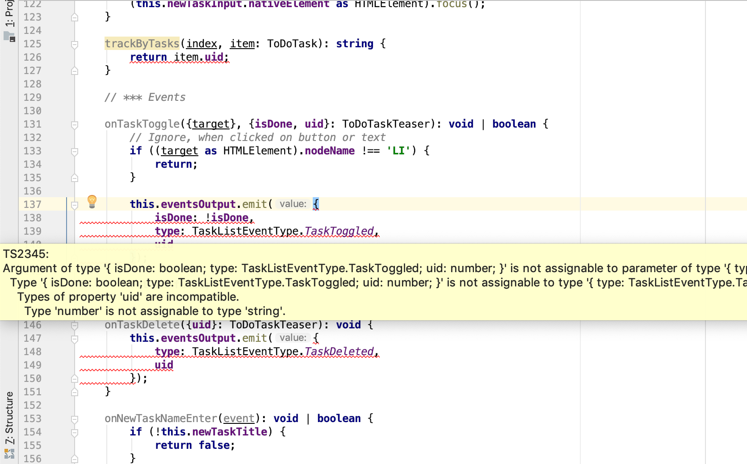Click line number 152 in the gutter
Screen dimensions: 747x464
click(x=33, y=405)
